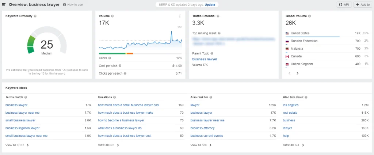Show Cost per click info icon

coord(120,66)
